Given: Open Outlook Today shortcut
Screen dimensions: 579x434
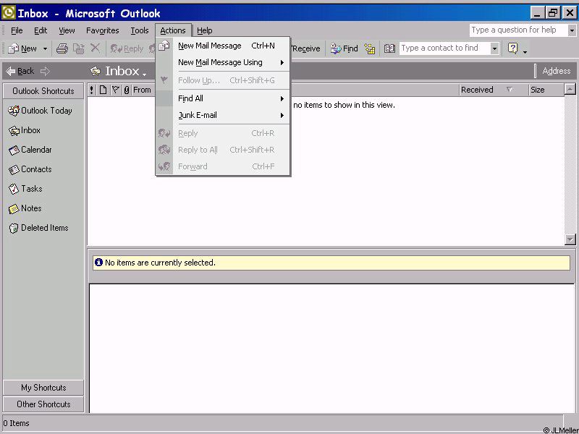Looking at the screenshot, I should pos(40,111).
